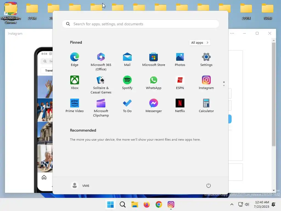The width and height of the screenshot is (281, 211).
Task: Select the Chrome shortcut on desktop
Action: pos(11,13)
